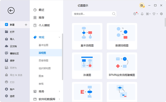166x102 pixels.
Task: Open the settings gear in top bar
Action: pos(161,14)
